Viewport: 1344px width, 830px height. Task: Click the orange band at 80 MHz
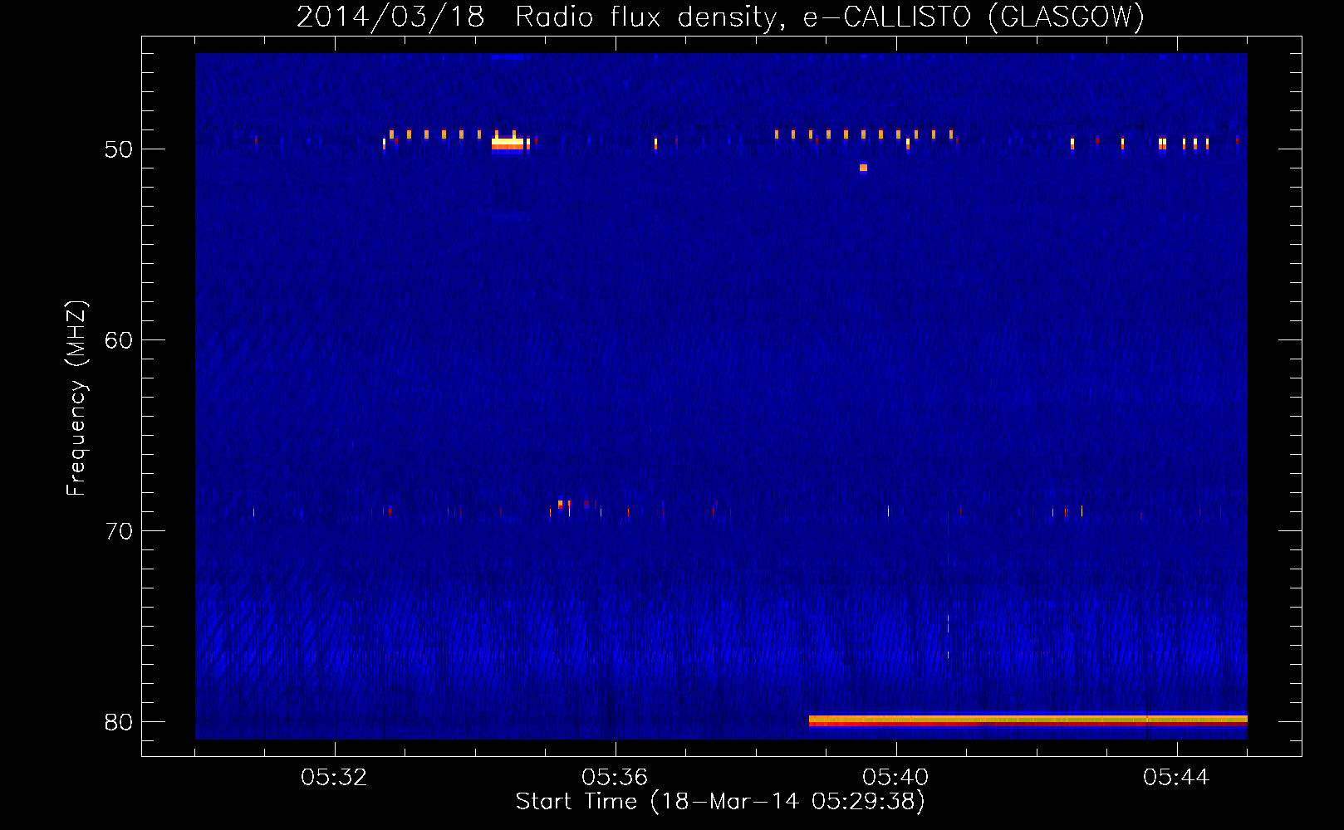[1028, 720]
